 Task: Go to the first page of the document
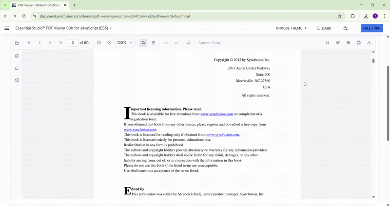click(29, 43)
